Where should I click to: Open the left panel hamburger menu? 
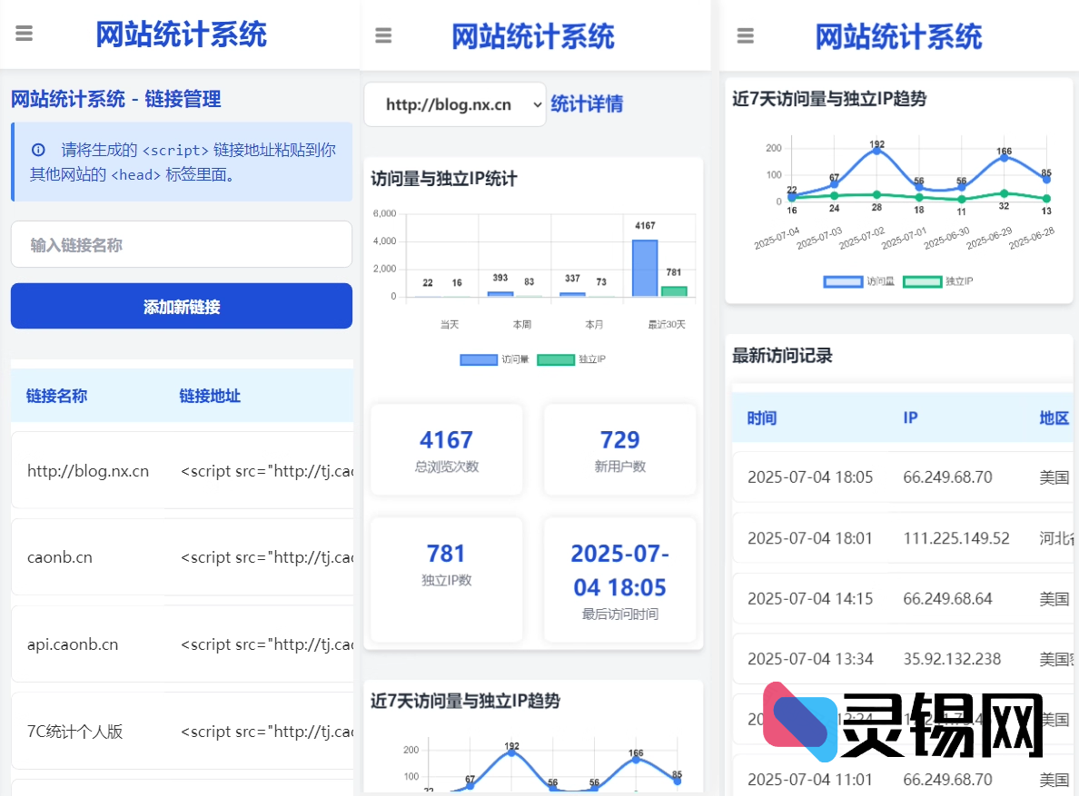[23, 34]
